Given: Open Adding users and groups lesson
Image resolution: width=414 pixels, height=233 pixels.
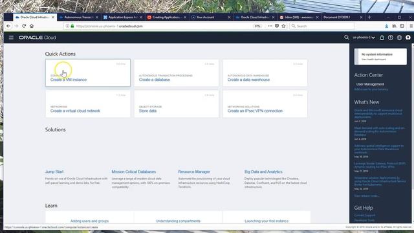Looking at the screenshot, I should tap(89, 221).
